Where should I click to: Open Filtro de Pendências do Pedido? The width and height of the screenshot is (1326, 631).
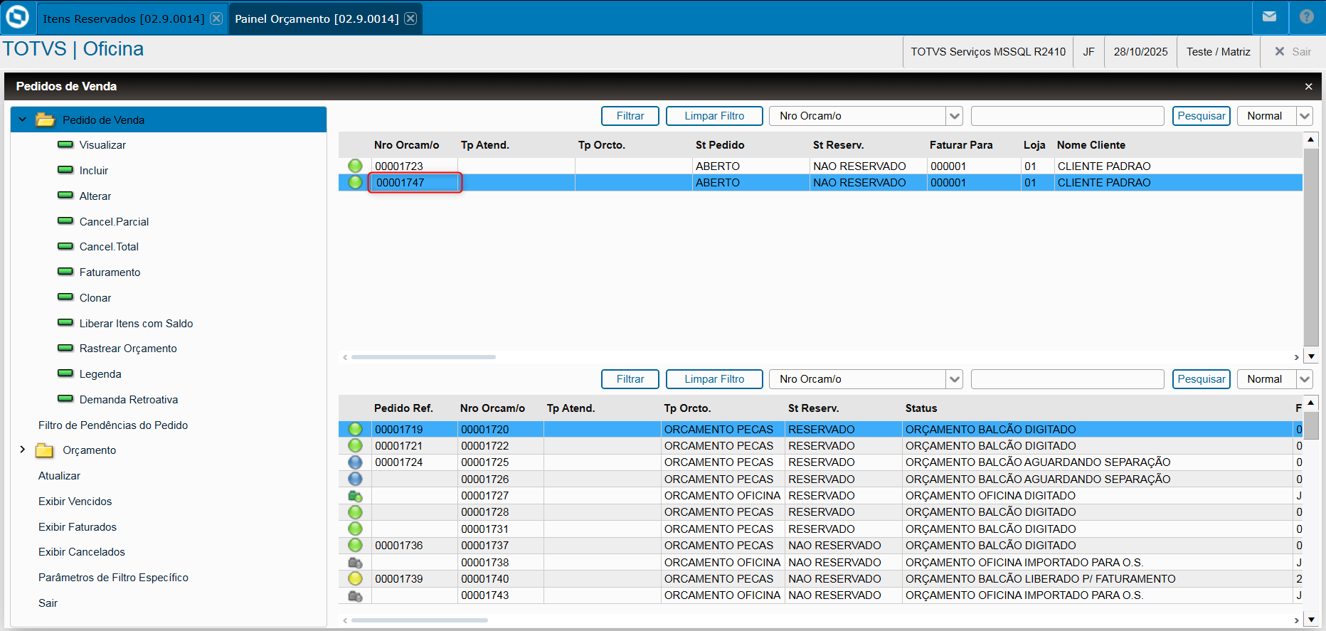pyautogui.click(x=113, y=425)
